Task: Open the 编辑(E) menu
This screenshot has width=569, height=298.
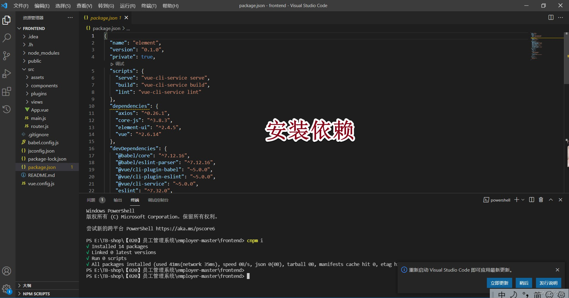Action: coord(42,6)
